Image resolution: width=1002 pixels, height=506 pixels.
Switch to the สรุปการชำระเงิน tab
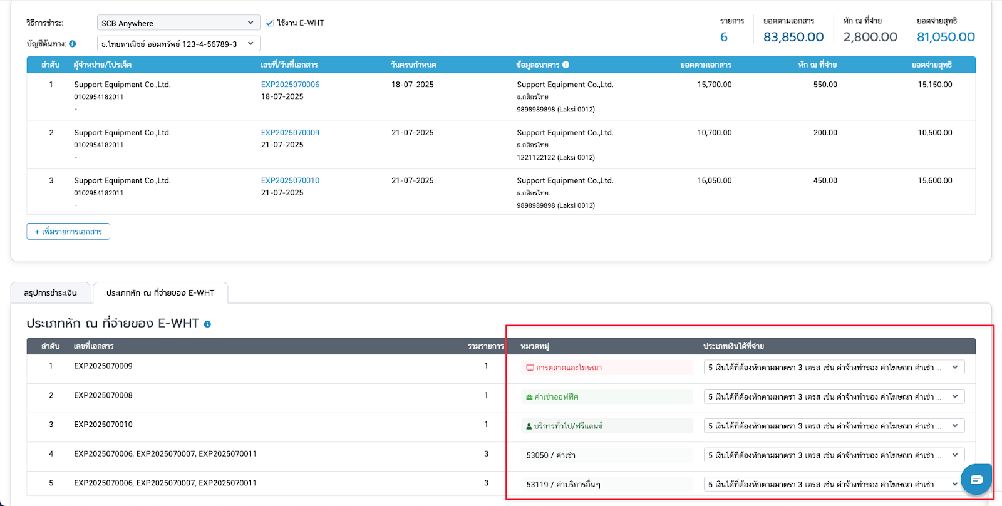tap(51, 293)
